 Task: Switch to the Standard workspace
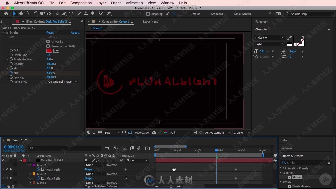coord(217,14)
